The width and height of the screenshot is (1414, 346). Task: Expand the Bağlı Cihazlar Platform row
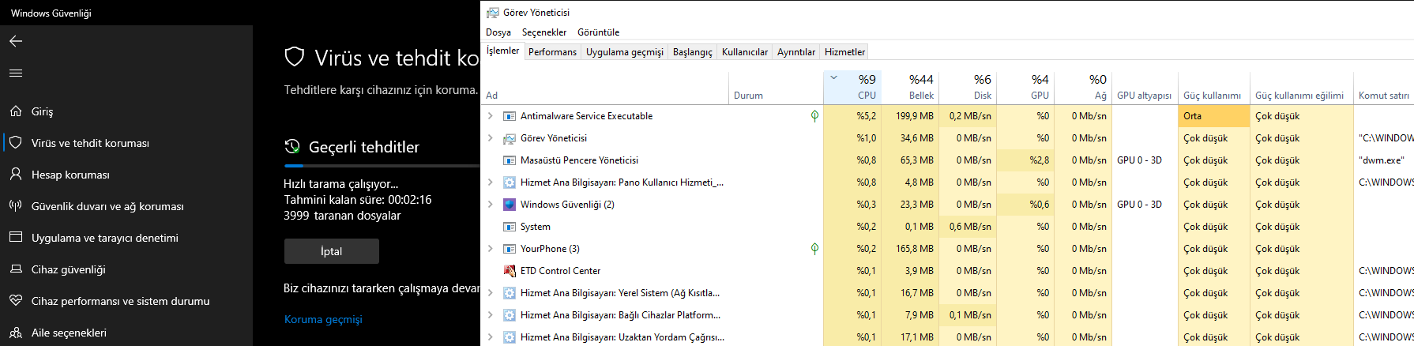point(491,315)
